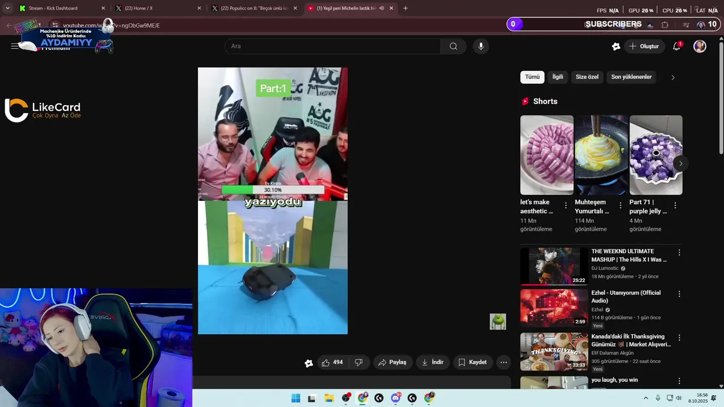Open the Thanksgiving video thumbnail
Viewport: 724px width, 407px height.
point(554,352)
